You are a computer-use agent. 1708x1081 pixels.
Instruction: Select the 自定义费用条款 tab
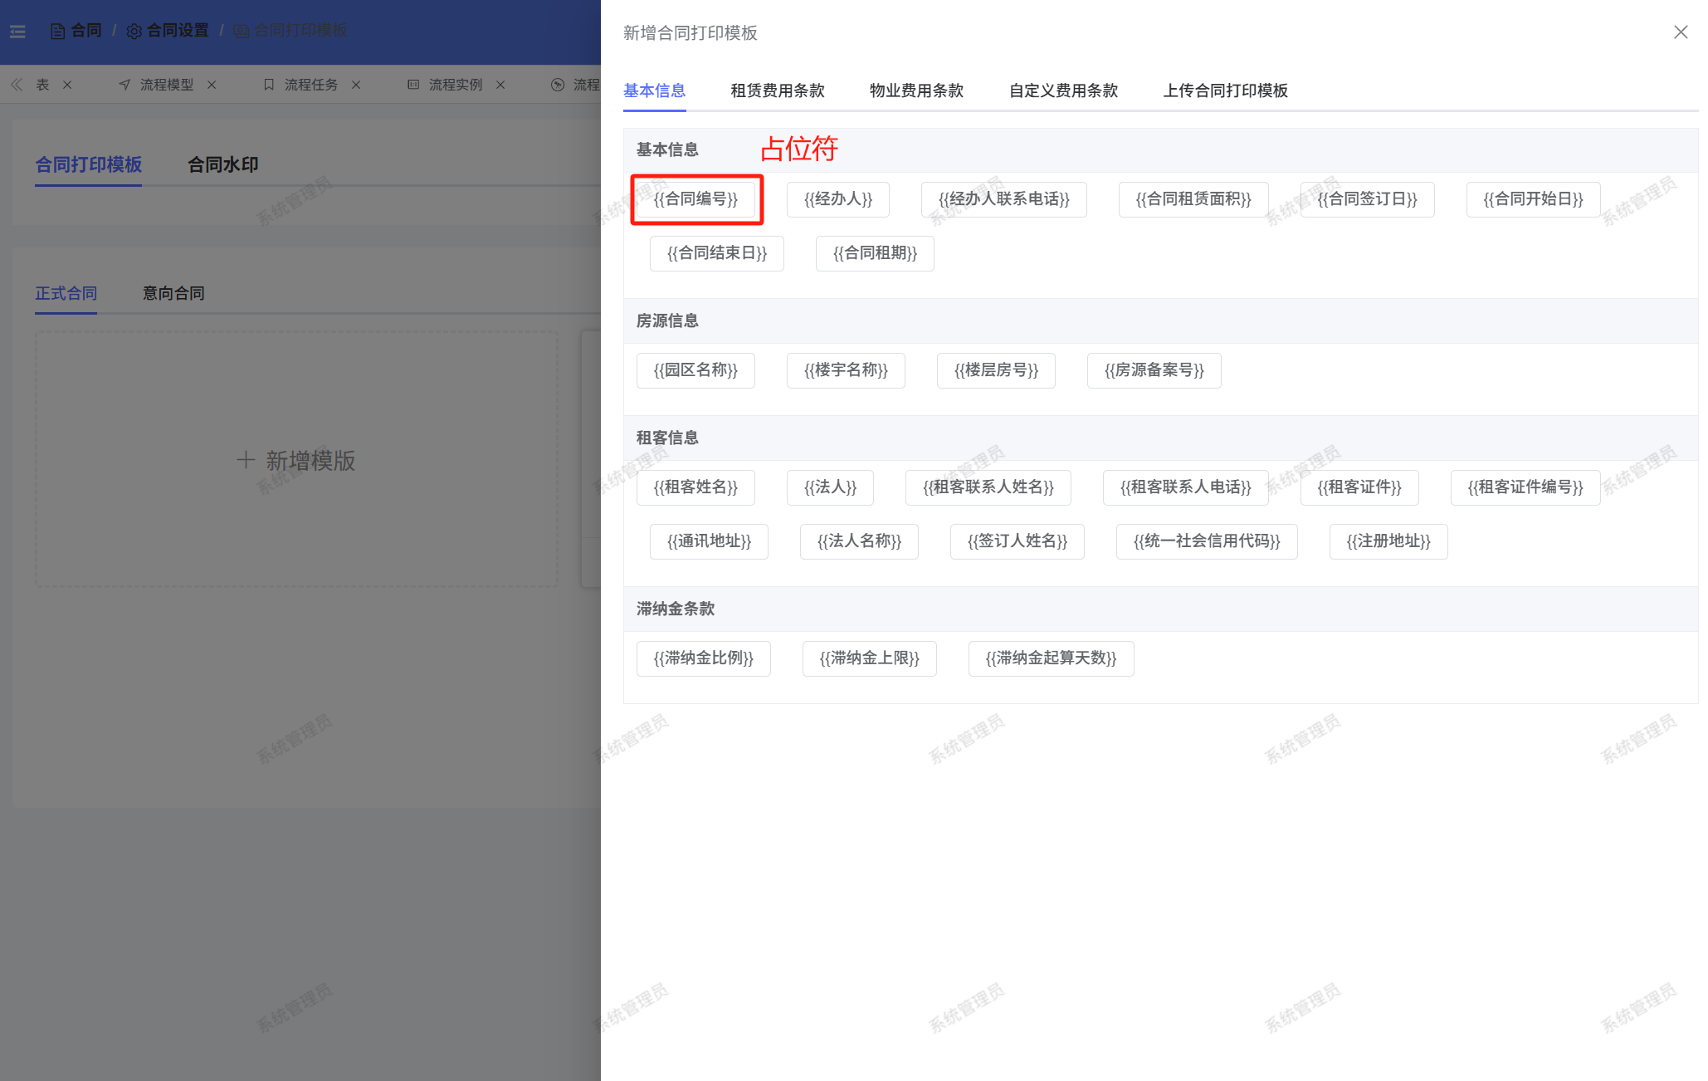click(1063, 90)
